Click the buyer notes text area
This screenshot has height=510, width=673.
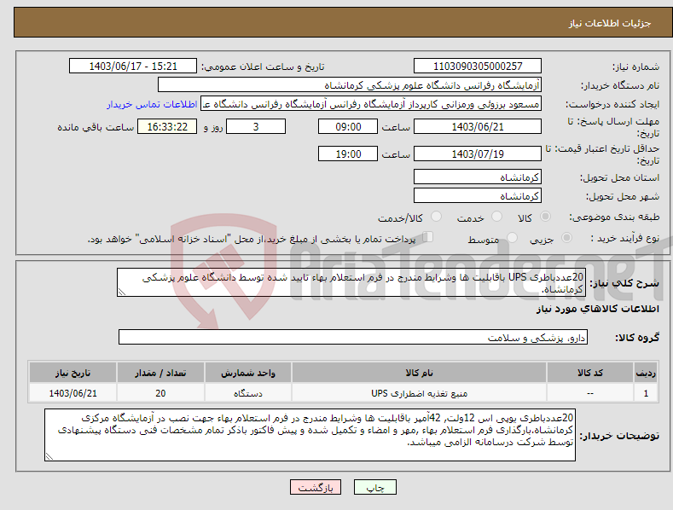[x=310, y=435]
